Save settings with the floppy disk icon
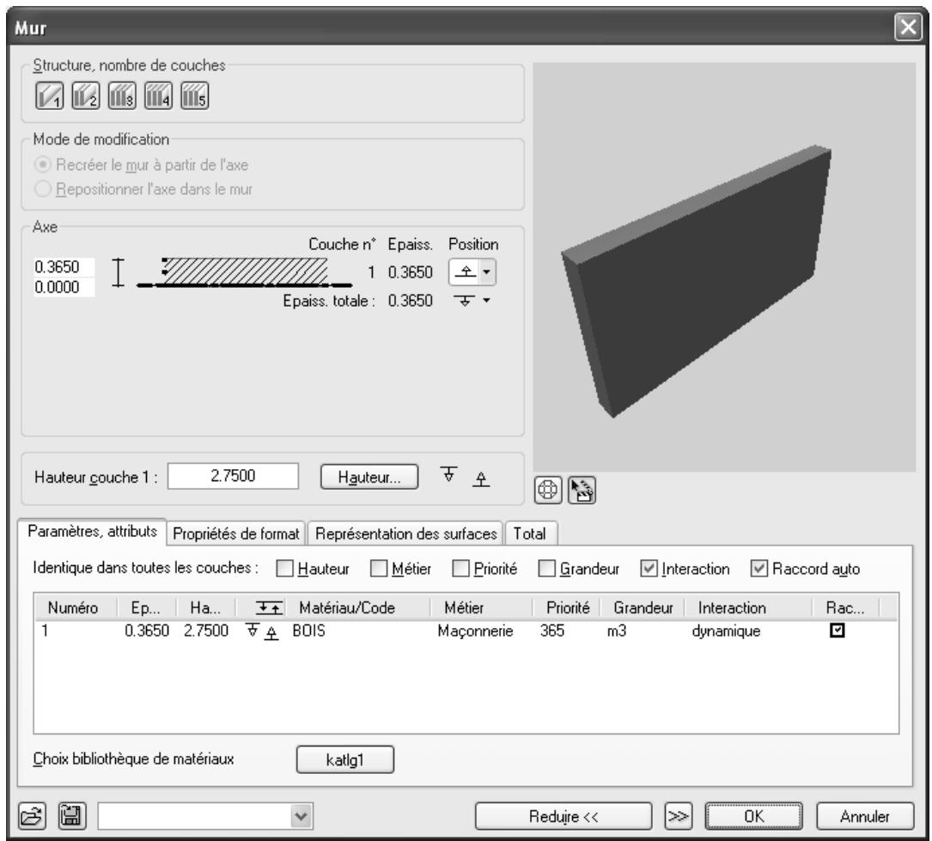The height and width of the screenshot is (841, 932). tap(72, 816)
